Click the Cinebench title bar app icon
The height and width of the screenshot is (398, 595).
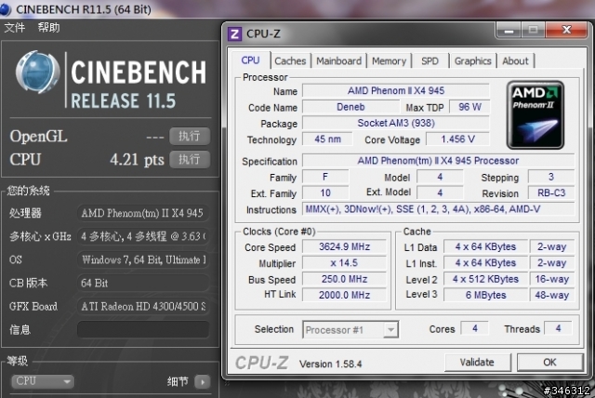[x=6, y=9]
